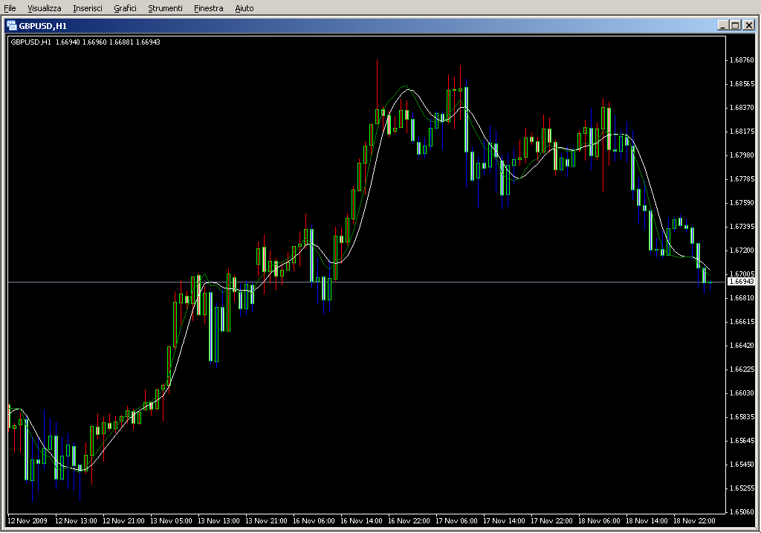Click the 16 Nov 14:00 time label
The height and width of the screenshot is (533, 761).
[364, 521]
